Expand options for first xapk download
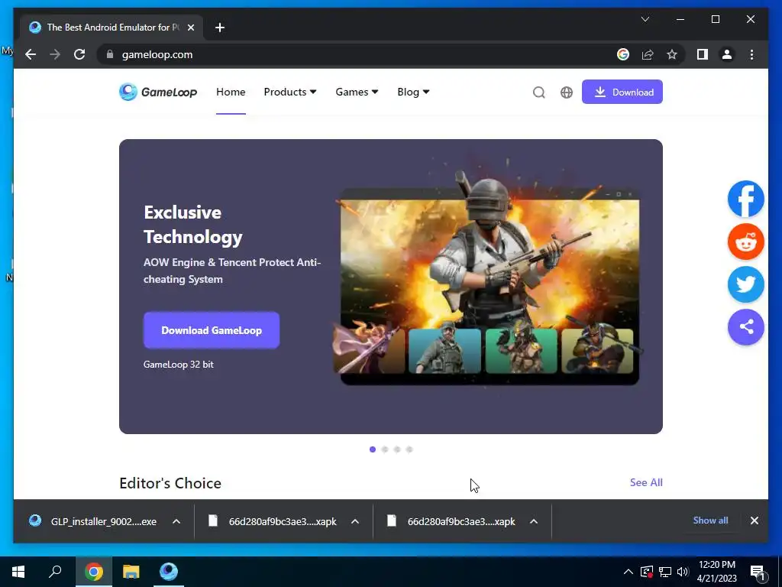The height and width of the screenshot is (587, 782). pyautogui.click(x=355, y=521)
